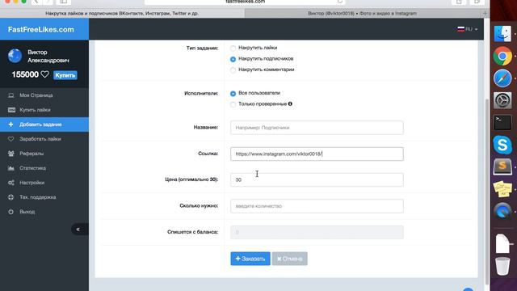The width and height of the screenshot is (517, 291).
Task: Click the Тип задания label
Action: pos(202,48)
